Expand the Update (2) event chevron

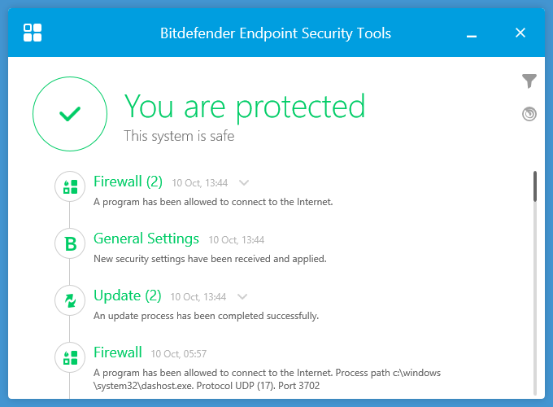[x=242, y=297]
